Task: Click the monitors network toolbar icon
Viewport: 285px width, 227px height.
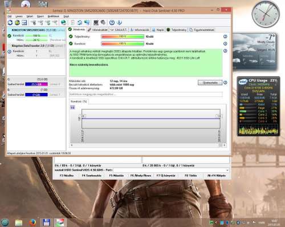Action: 87,23
